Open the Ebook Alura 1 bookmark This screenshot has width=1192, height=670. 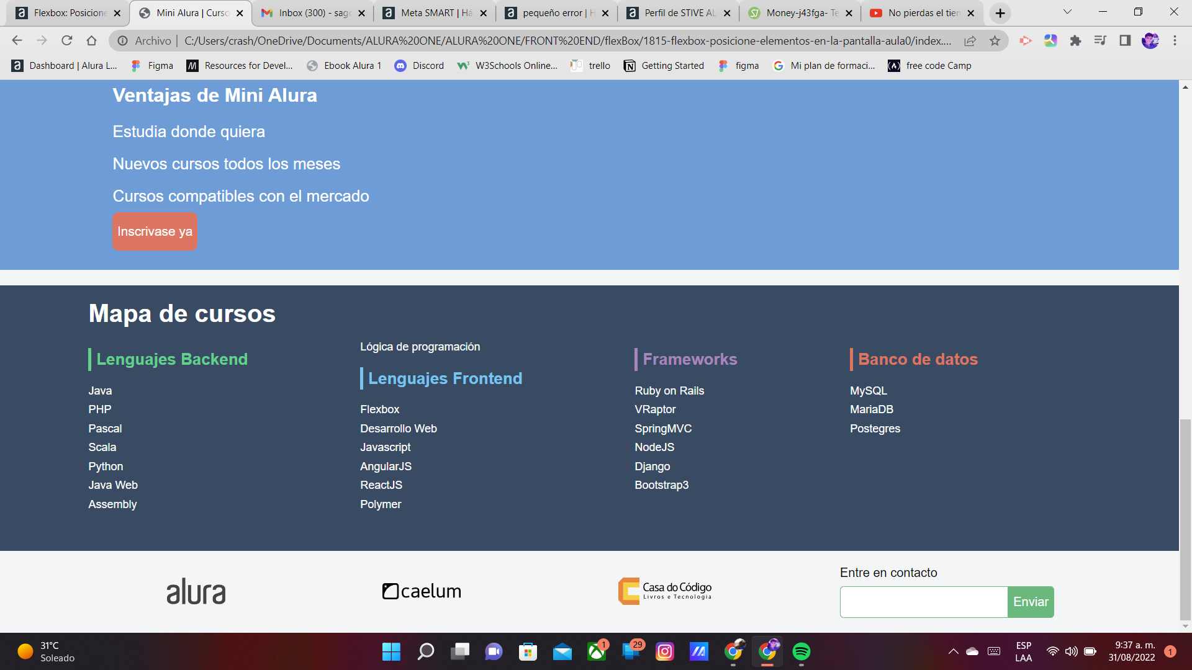click(344, 66)
